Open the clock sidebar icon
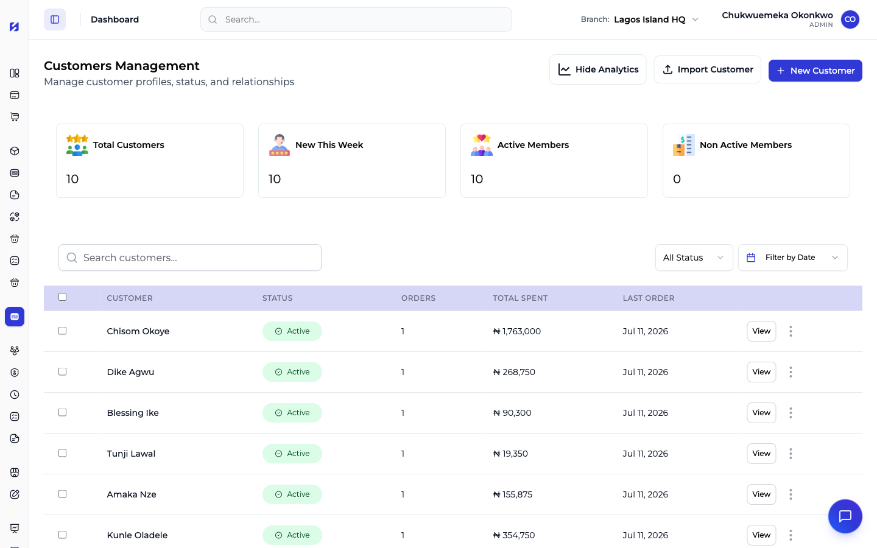The height and width of the screenshot is (548, 877). tap(15, 395)
